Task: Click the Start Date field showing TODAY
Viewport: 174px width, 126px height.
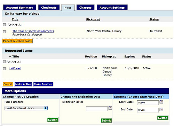Action: [148, 103]
